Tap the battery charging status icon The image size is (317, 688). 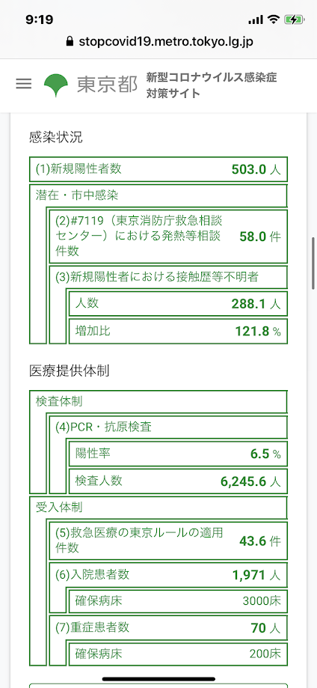coord(294,19)
